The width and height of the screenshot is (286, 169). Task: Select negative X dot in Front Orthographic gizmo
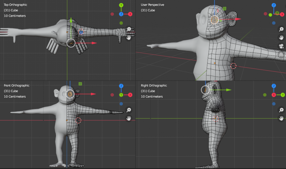click(112, 95)
